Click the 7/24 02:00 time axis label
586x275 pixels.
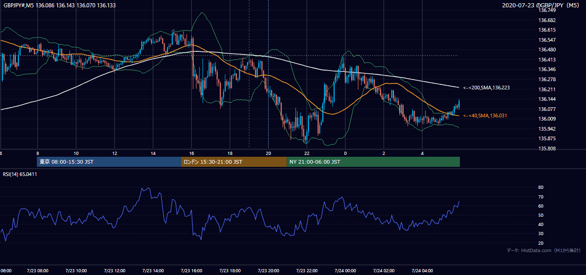point(384,271)
